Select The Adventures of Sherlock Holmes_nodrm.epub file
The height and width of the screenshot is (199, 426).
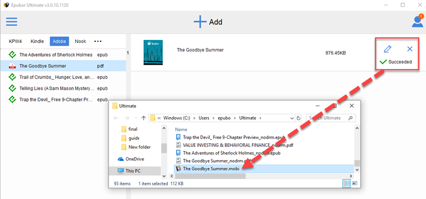[232, 153]
